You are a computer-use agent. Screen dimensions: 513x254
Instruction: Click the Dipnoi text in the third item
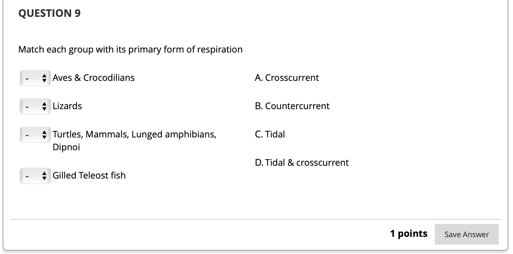(66, 147)
